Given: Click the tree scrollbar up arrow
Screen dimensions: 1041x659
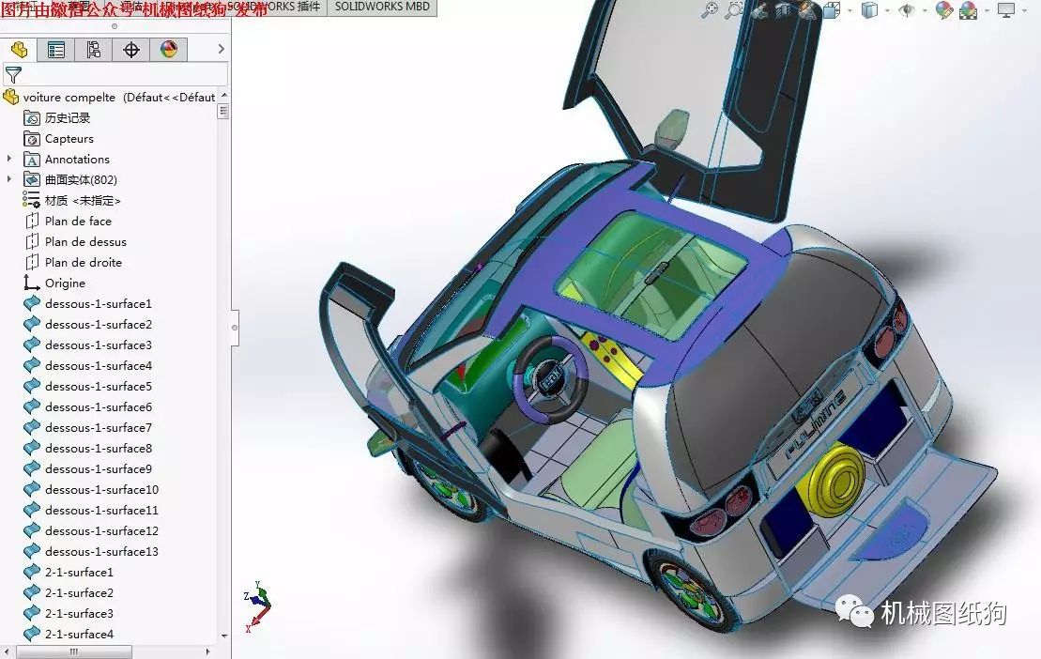Looking at the screenshot, I should [x=223, y=96].
